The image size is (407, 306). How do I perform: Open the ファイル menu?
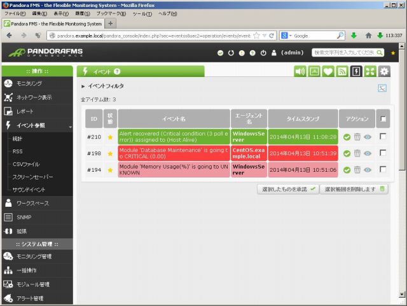pos(15,13)
